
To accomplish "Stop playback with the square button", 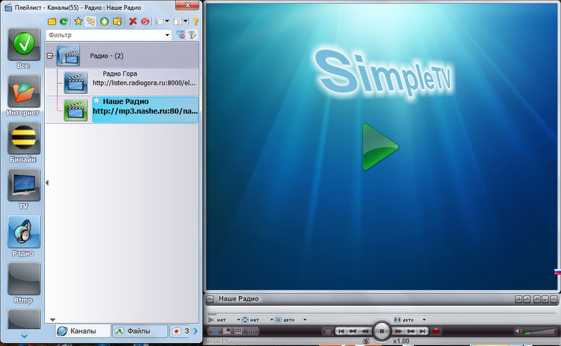I will [327, 331].
